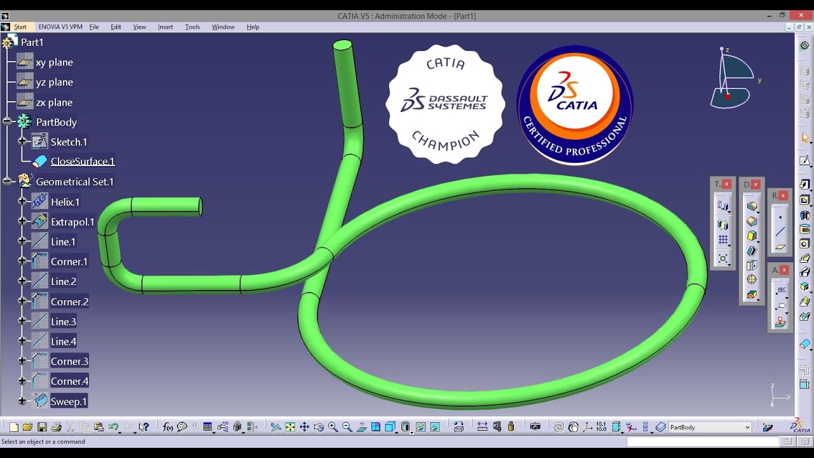Open the Design Table icon
814x458 pixels.
207,427
